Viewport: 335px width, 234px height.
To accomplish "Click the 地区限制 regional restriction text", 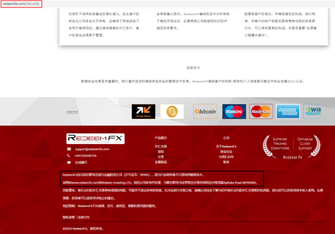I will (x=110, y=206).
